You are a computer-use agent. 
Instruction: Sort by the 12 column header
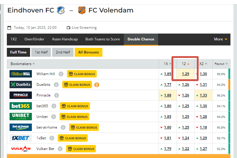coord(185,64)
